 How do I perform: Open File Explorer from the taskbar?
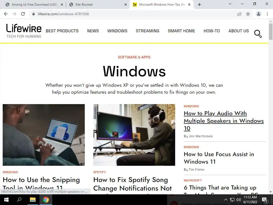[x=33, y=200]
